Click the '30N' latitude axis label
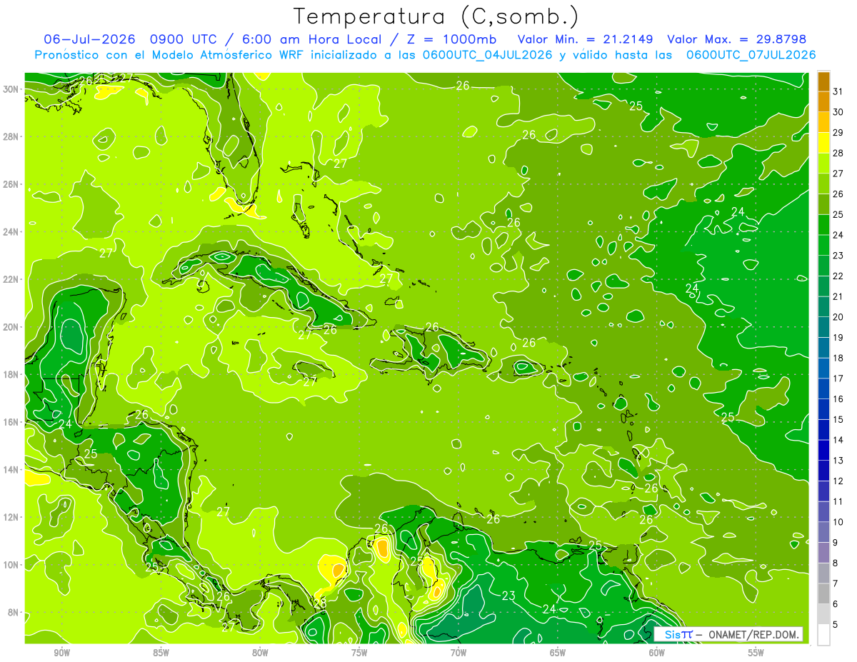The height and width of the screenshot is (662, 857). pyautogui.click(x=11, y=89)
